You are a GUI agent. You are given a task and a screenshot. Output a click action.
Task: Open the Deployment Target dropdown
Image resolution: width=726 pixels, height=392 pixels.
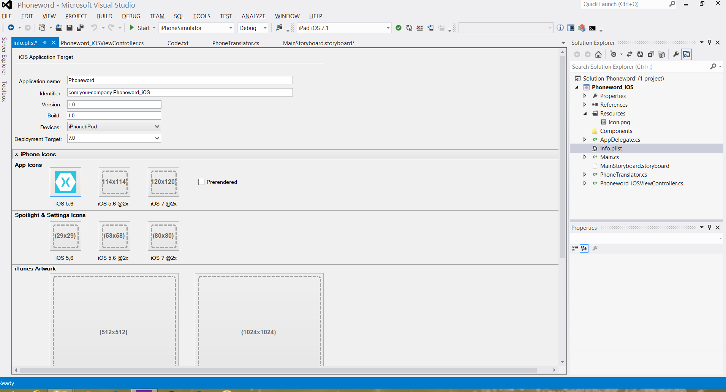pyautogui.click(x=157, y=138)
